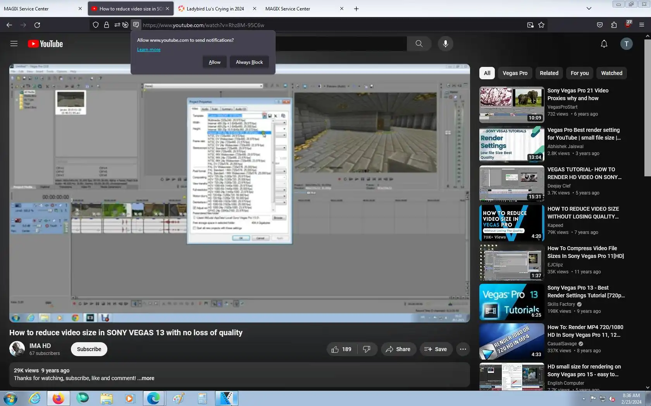
Task: Open Microsoft Edge from the taskbar
Action: click(153, 398)
